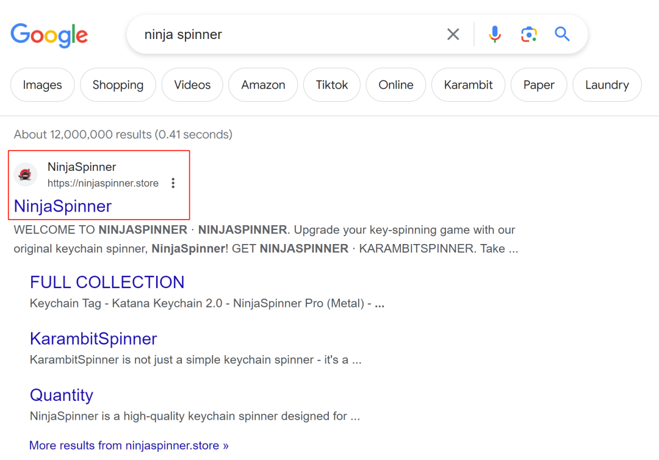The width and height of the screenshot is (659, 460).
Task: Switch to the Videos filter
Action: coord(192,85)
